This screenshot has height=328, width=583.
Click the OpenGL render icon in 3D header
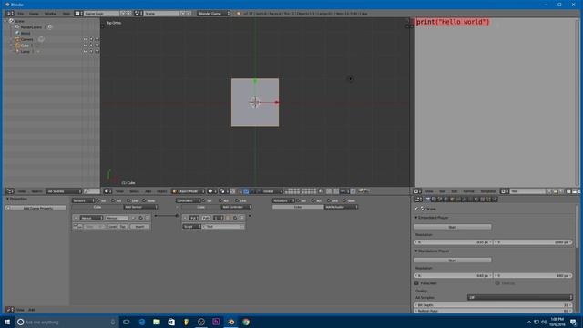361,191
